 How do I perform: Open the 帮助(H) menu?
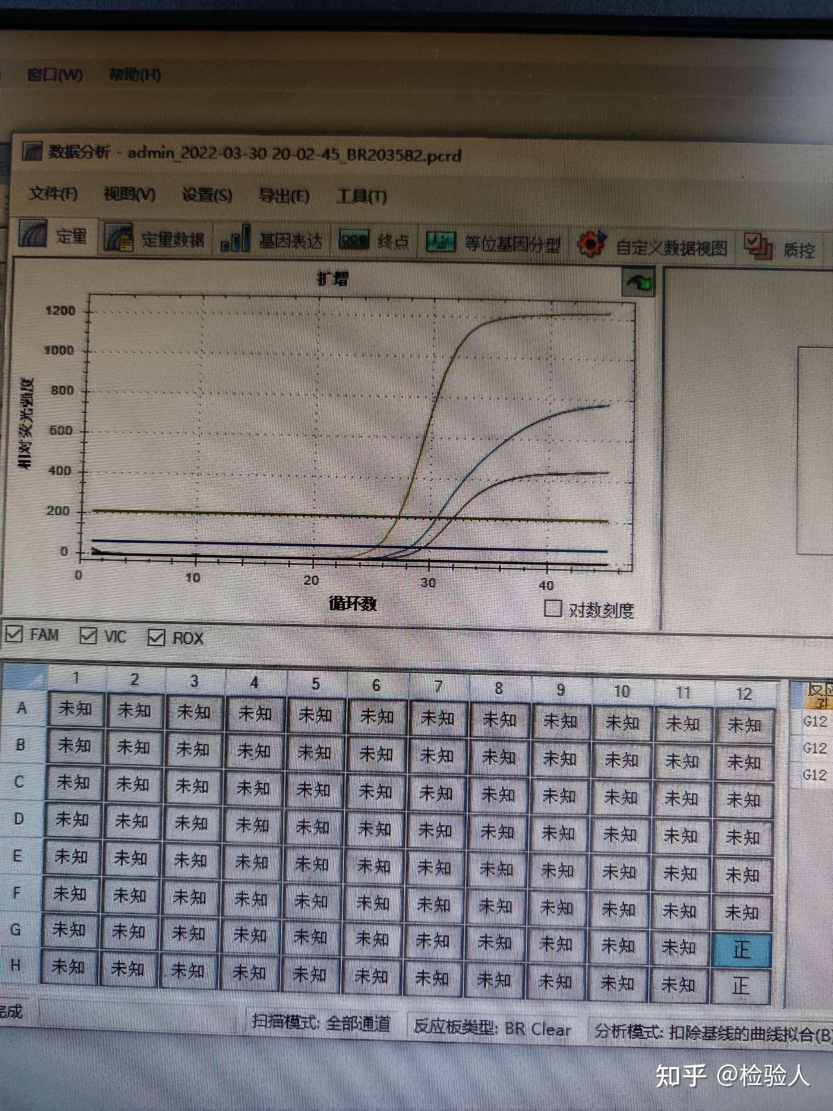click(x=134, y=74)
